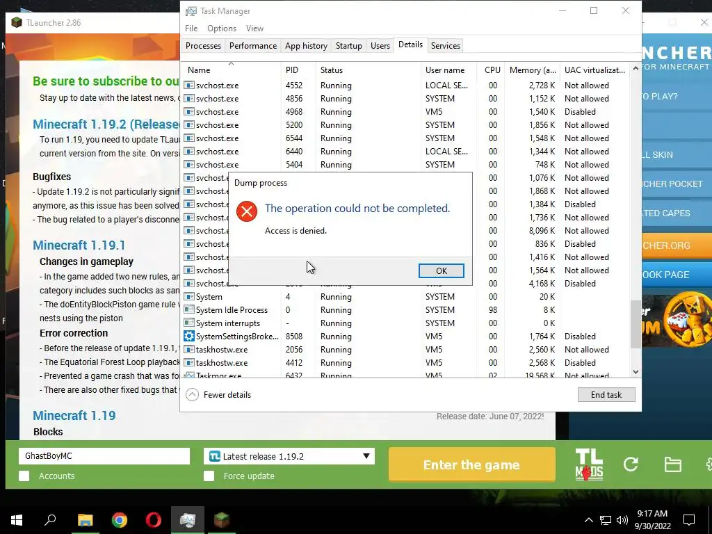712x534 pixels.
Task: Click OK in the Dump process dialog
Action: coord(441,270)
